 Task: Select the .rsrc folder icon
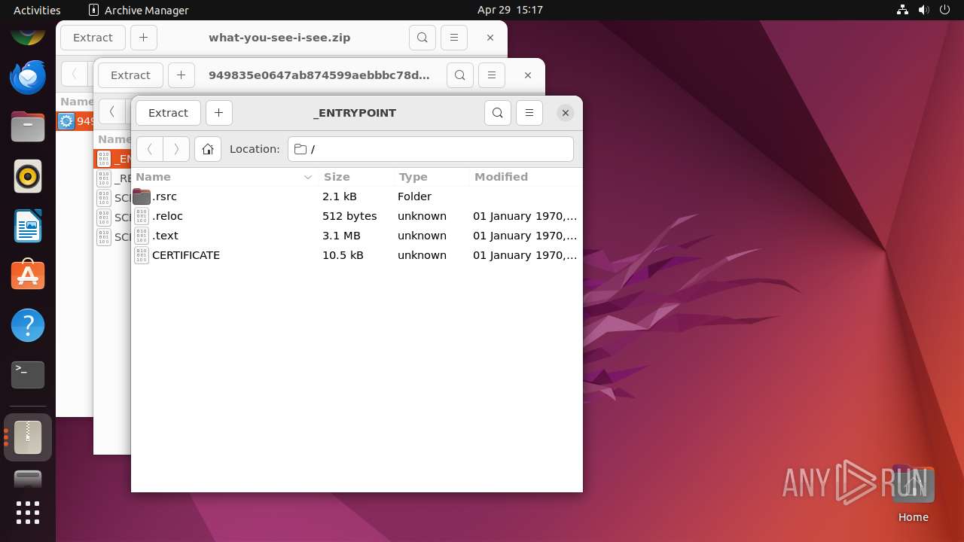(142, 196)
